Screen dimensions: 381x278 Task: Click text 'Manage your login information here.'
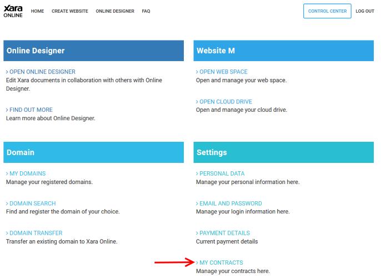point(243,212)
